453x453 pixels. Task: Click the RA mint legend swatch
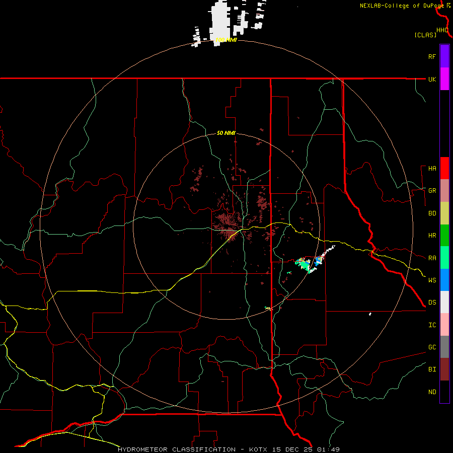[444, 258]
